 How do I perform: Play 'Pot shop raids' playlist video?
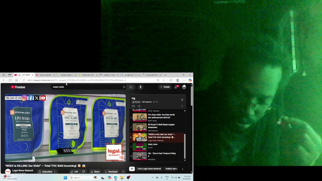pyautogui.click(x=157, y=117)
